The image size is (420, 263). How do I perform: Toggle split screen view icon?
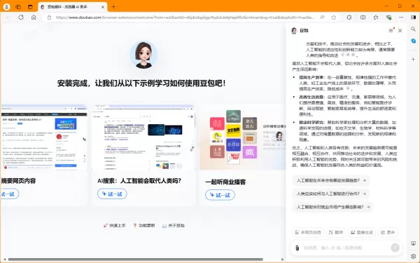[363, 18]
